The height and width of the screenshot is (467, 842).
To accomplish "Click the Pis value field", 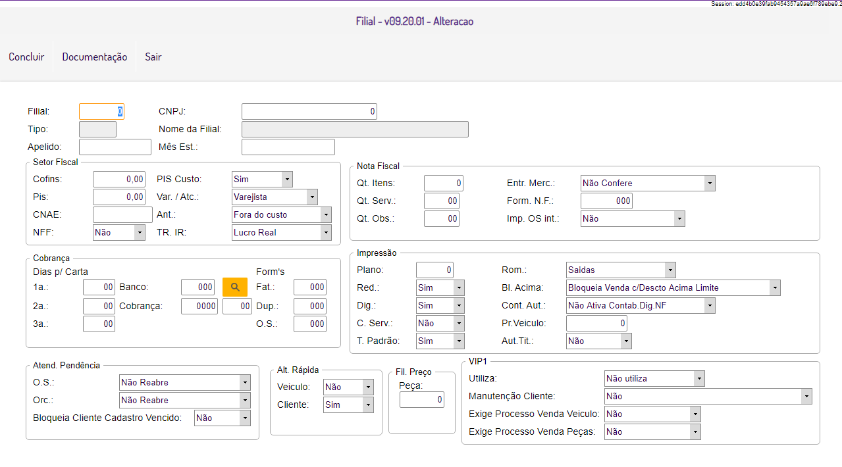I will 119,197.
